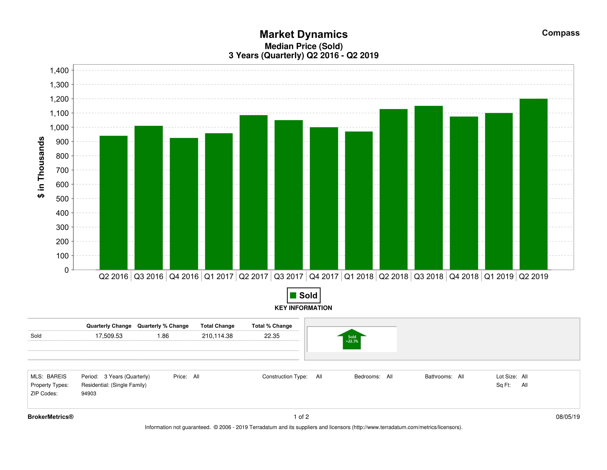Click the Q2 2017 x-axis label

point(253,276)
